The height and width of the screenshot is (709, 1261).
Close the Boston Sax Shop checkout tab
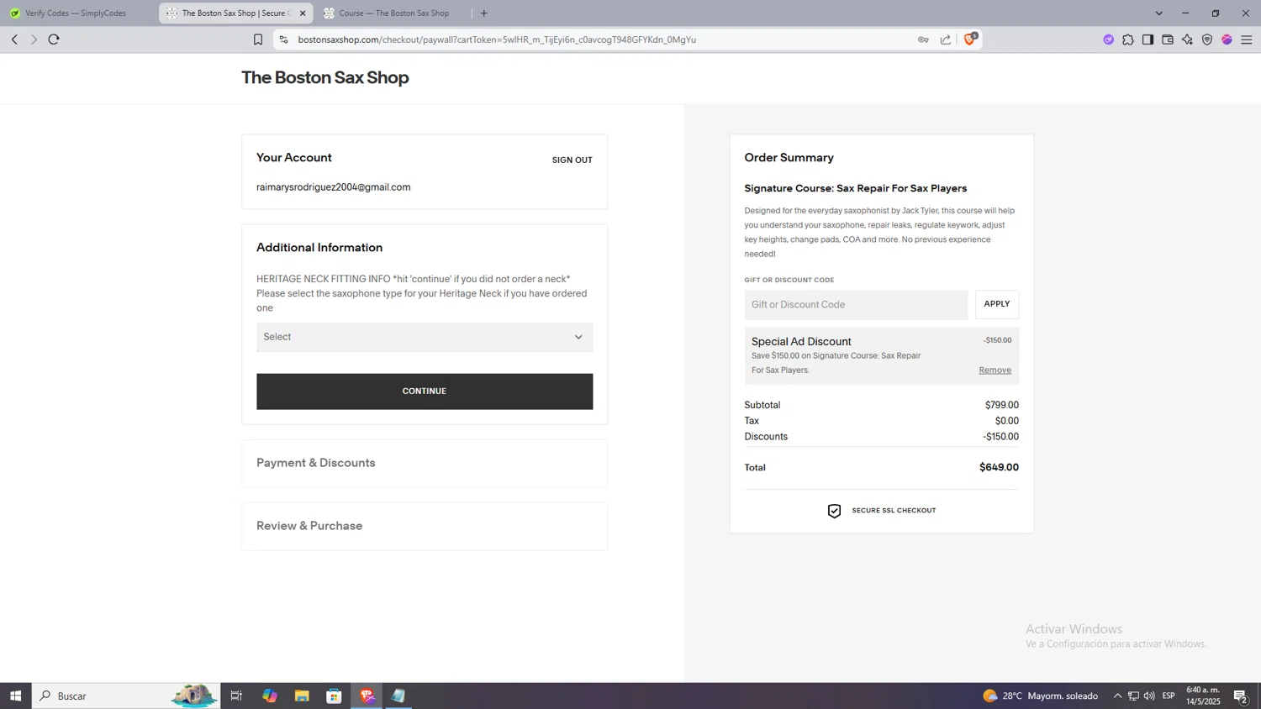point(303,13)
